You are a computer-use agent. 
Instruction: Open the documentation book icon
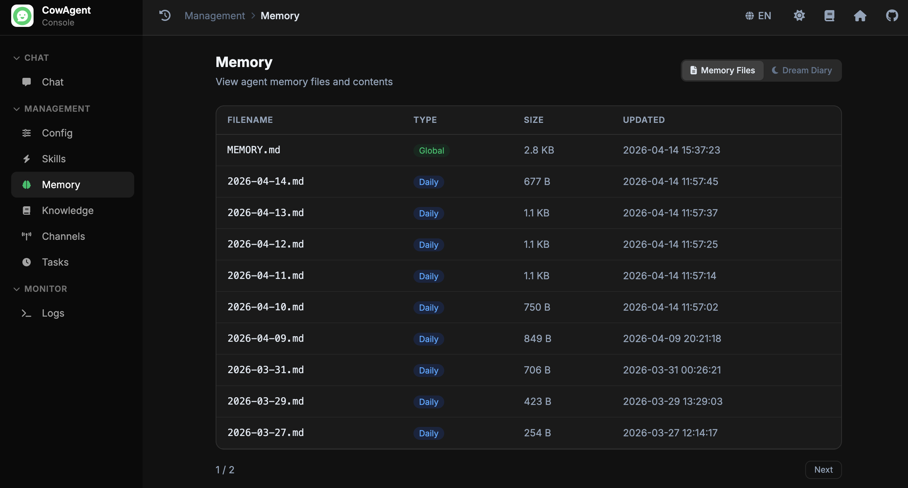point(829,15)
